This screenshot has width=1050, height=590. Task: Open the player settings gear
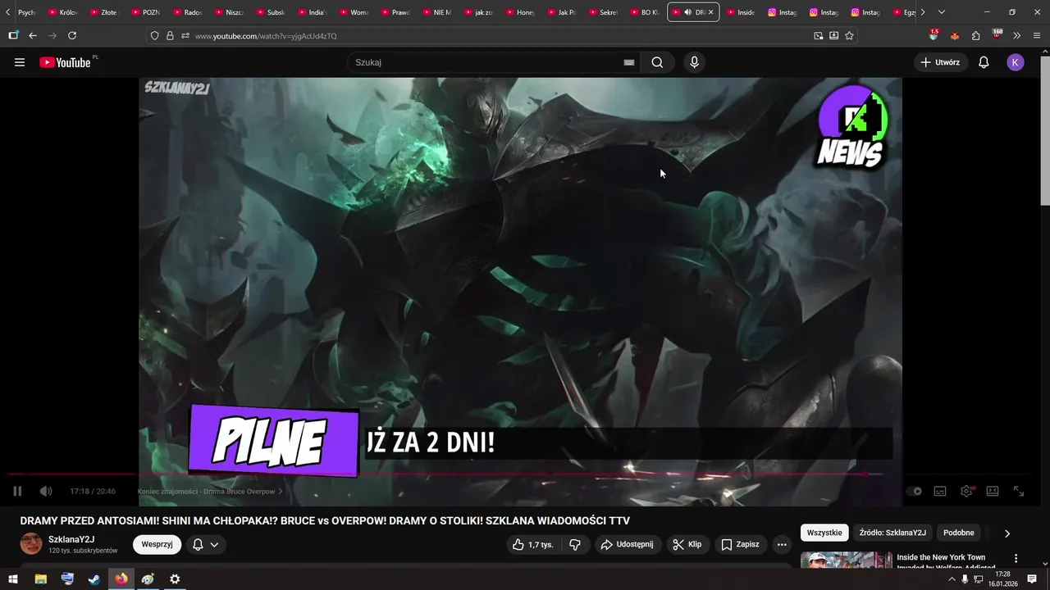[966, 492]
